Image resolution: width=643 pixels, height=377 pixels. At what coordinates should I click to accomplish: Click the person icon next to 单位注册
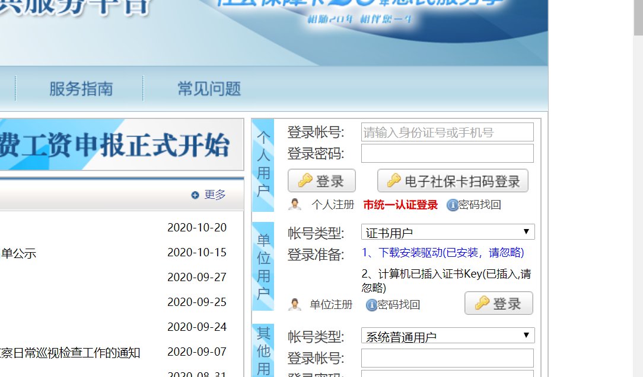tap(294, 305)
